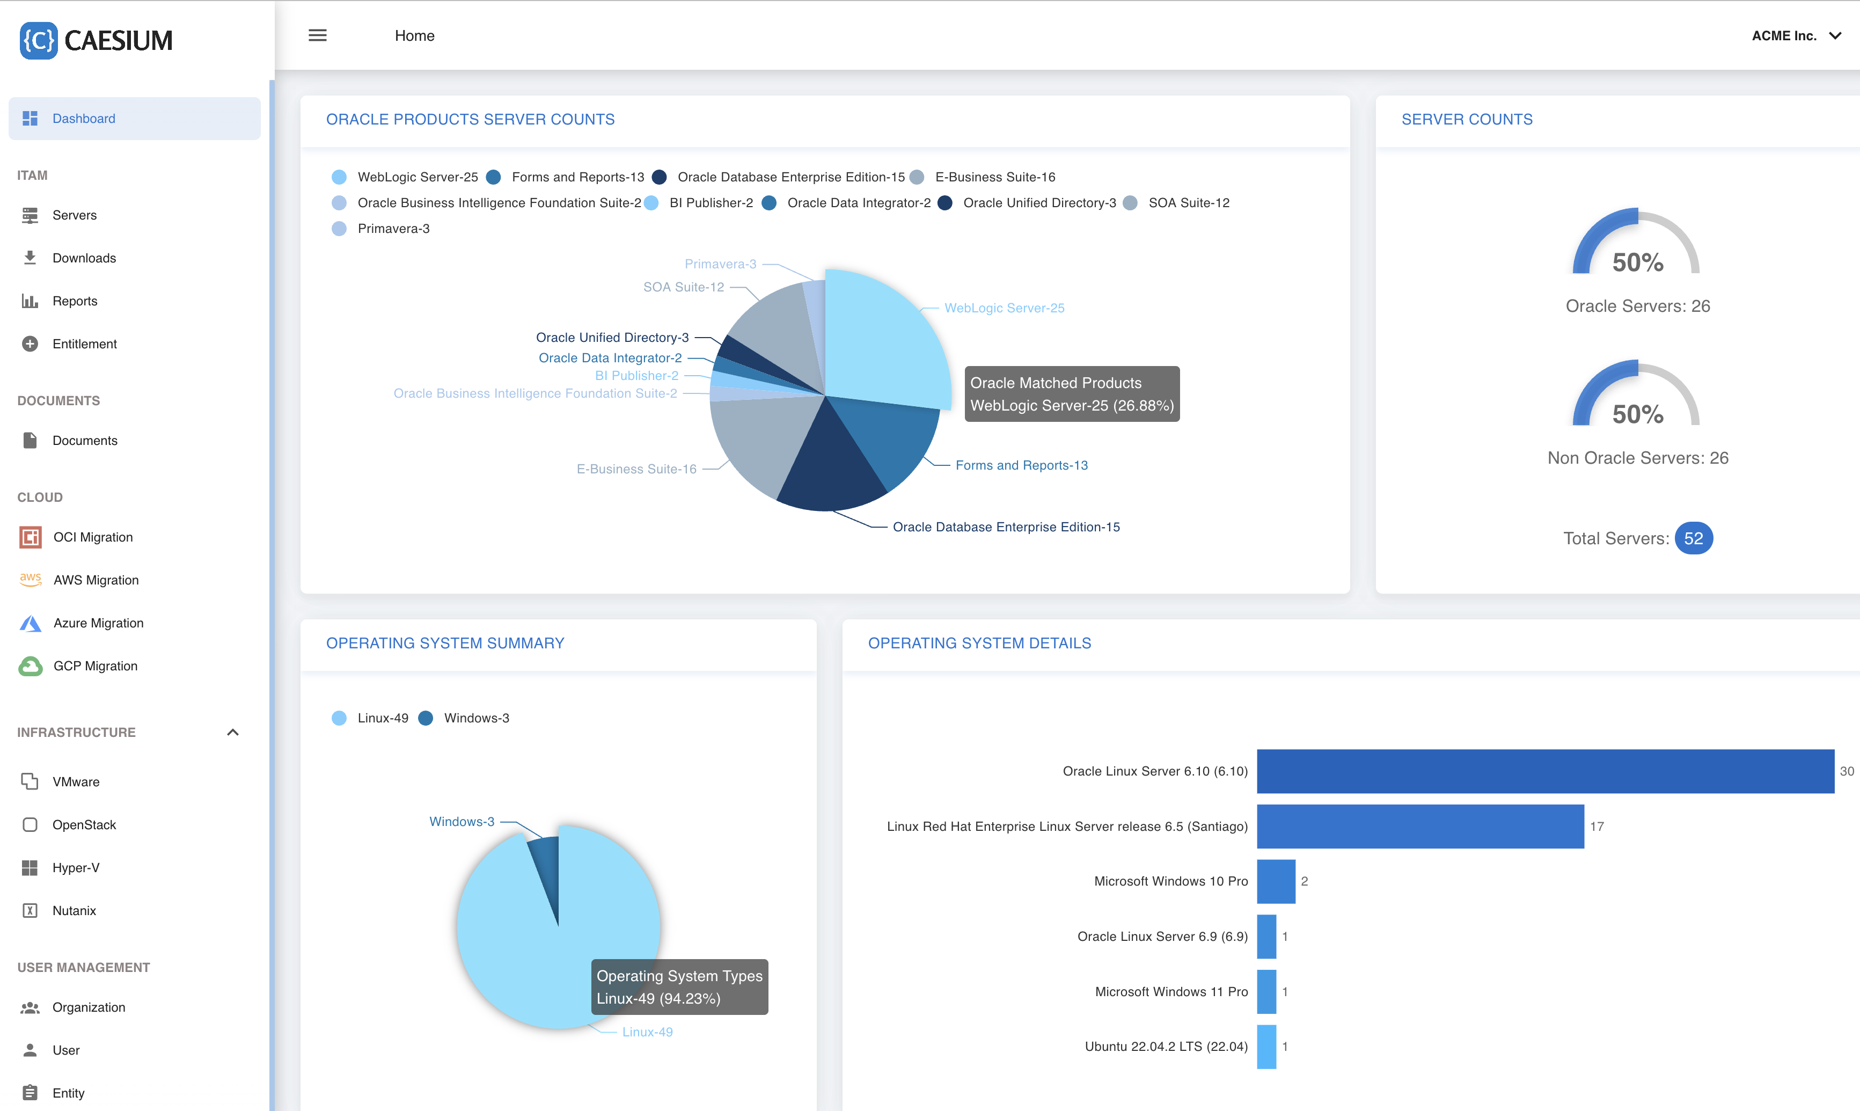This screenshot has width=1860, height=1111.
Task: Toggle Primavera-3 legend entry
Action: [x=380, y=228]
